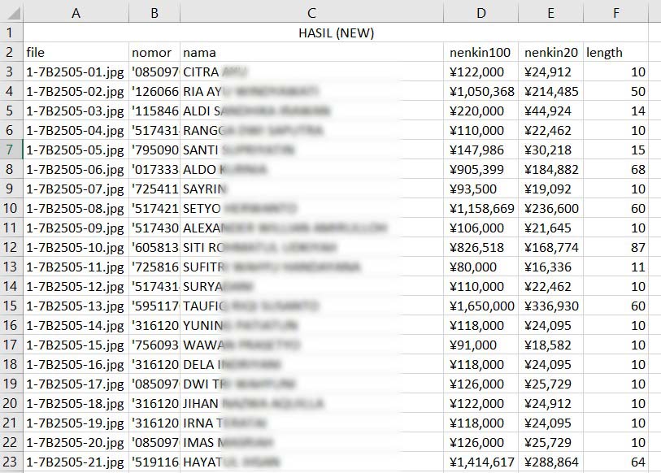Select cell 1-7B2505-04.jpg
Image resolution: width=661 pixels, height=473 pixels.
point(76,130)
